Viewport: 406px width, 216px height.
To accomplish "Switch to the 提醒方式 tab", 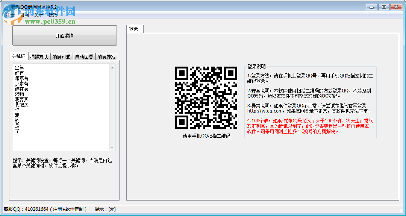I will (x=39, y=57).
